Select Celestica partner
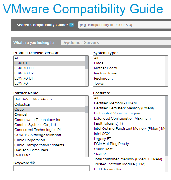The image size is (171, 180). (x=49, y=104)
